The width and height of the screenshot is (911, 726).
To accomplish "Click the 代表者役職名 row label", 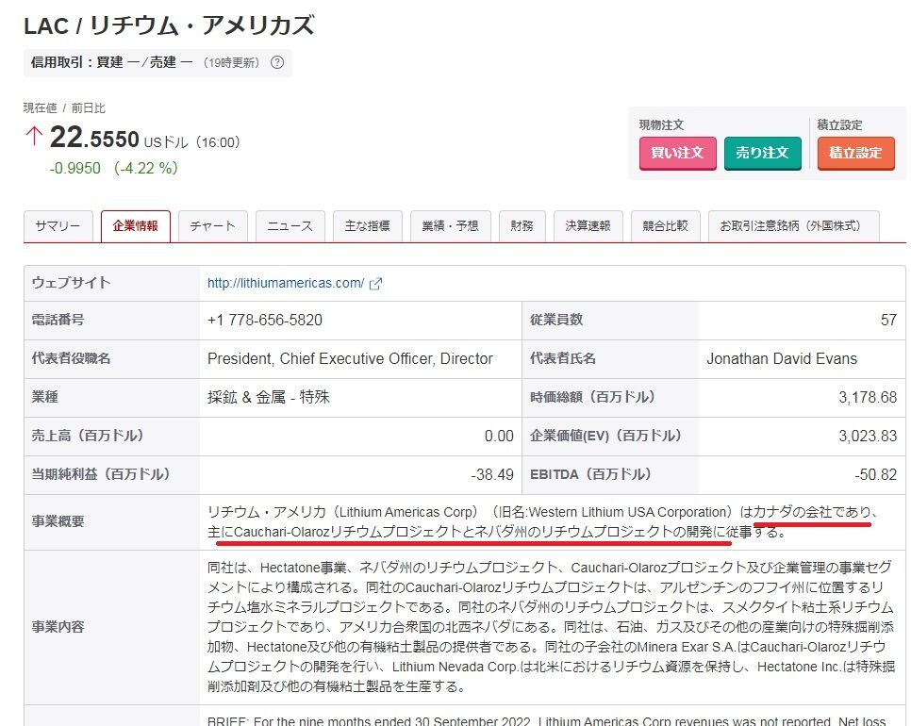I will [x=71, y=358].
